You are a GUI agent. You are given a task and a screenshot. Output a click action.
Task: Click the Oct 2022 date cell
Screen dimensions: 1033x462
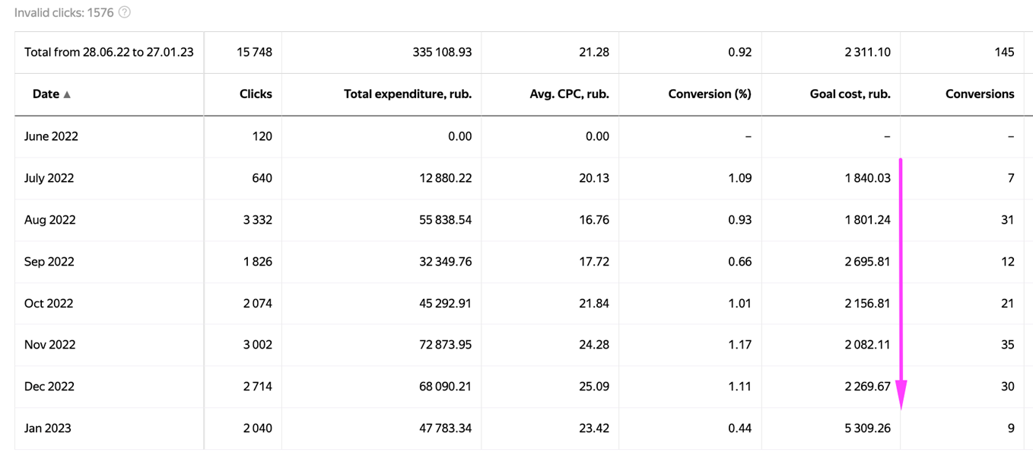click(x=49, y=304)
